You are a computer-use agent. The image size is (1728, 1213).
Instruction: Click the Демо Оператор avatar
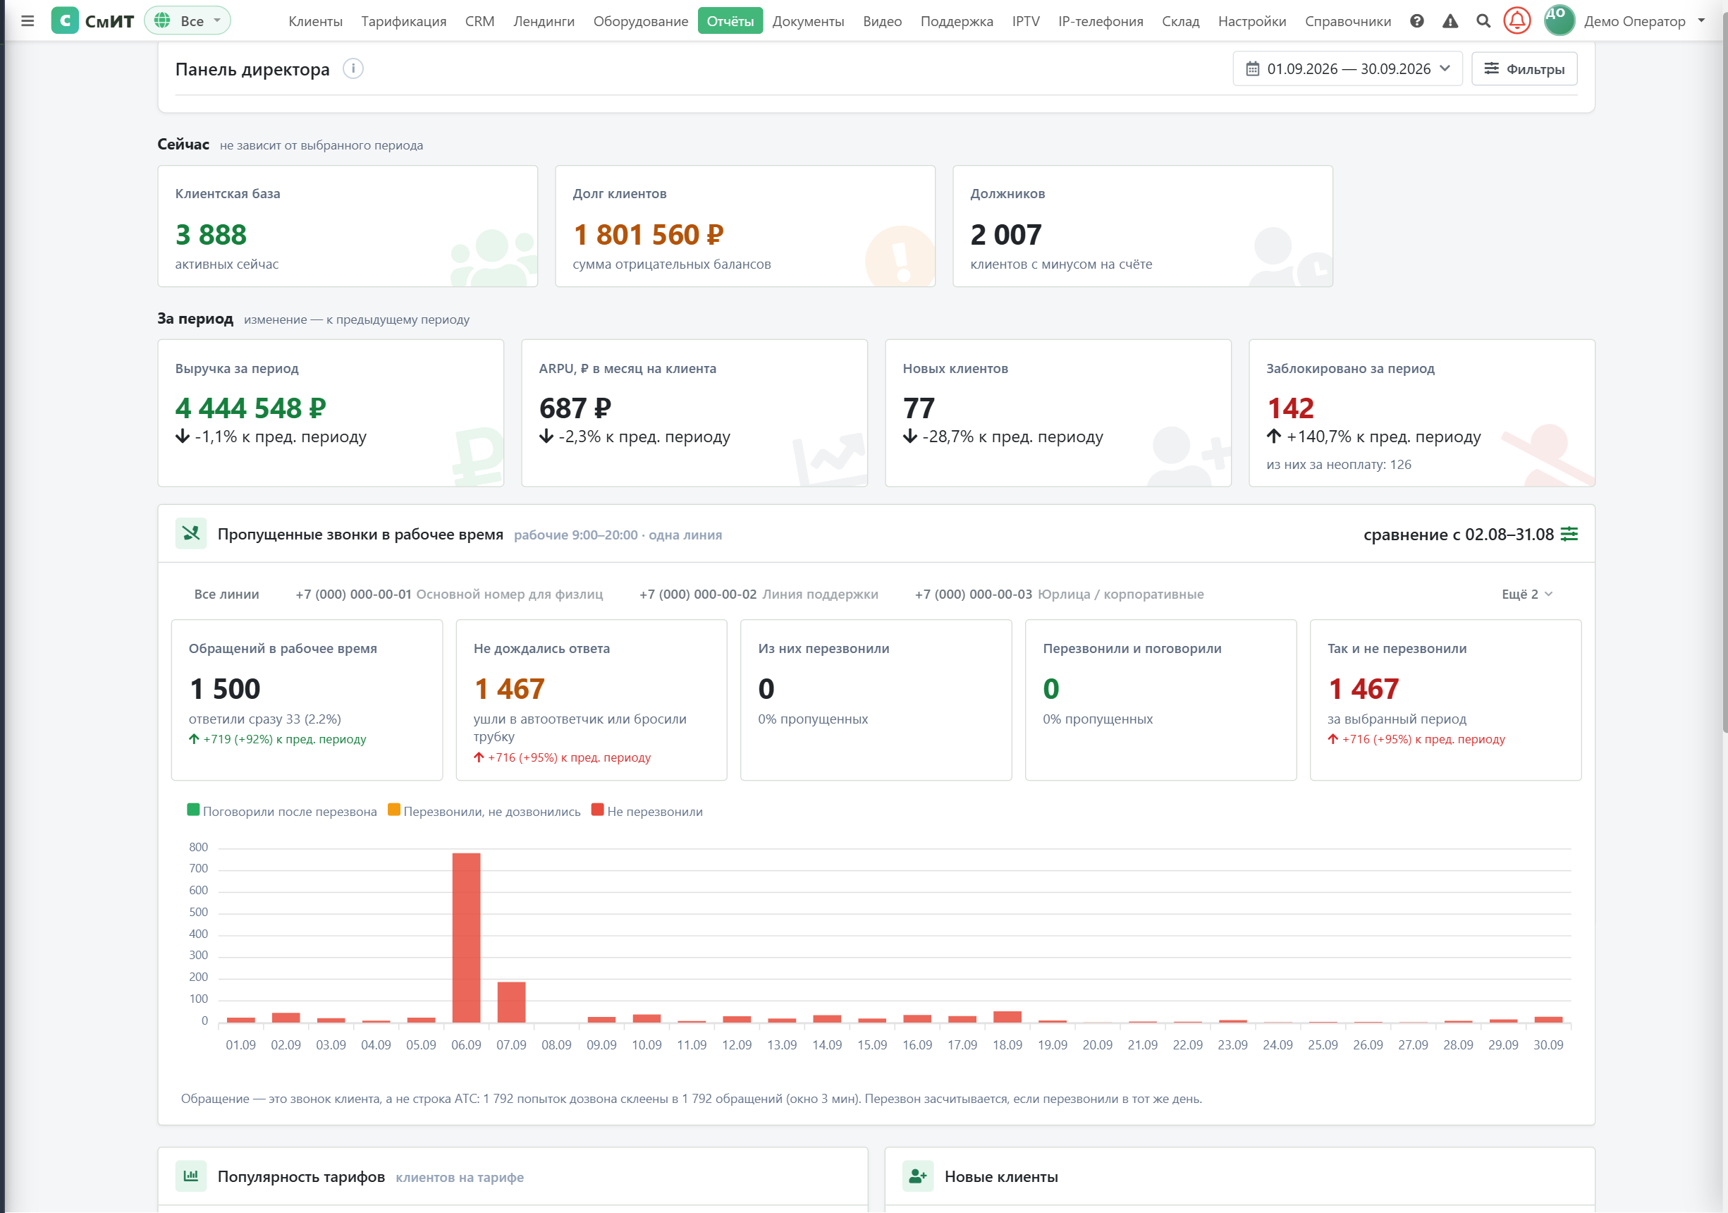1560,20
